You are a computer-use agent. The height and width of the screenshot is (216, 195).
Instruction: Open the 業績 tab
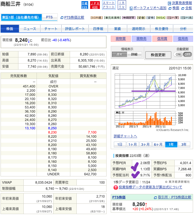[x=117, y=29]
